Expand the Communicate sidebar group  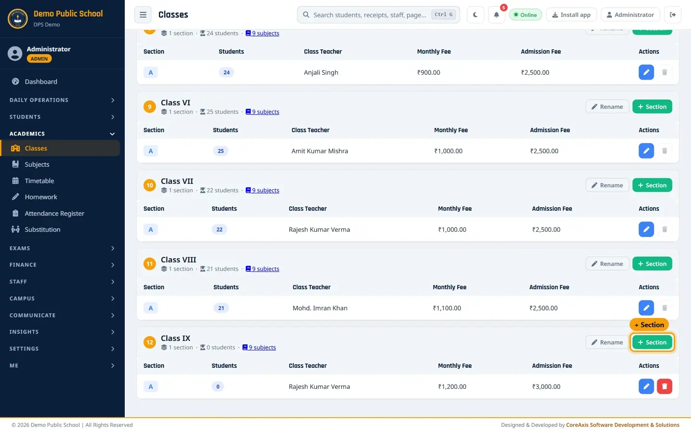coord(62,315)
